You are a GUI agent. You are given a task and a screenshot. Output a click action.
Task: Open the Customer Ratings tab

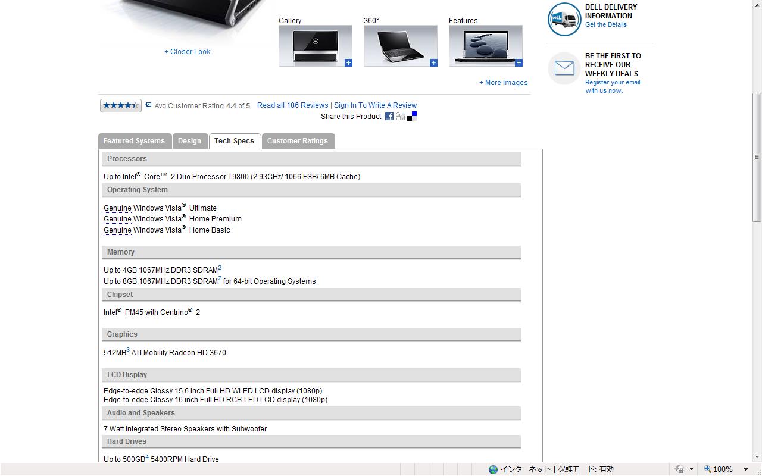click(298, 141)
